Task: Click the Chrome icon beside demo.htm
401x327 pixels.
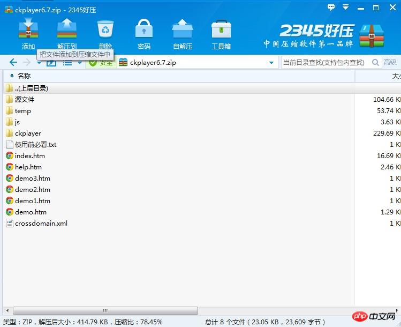Action: (x=10, y=212)
